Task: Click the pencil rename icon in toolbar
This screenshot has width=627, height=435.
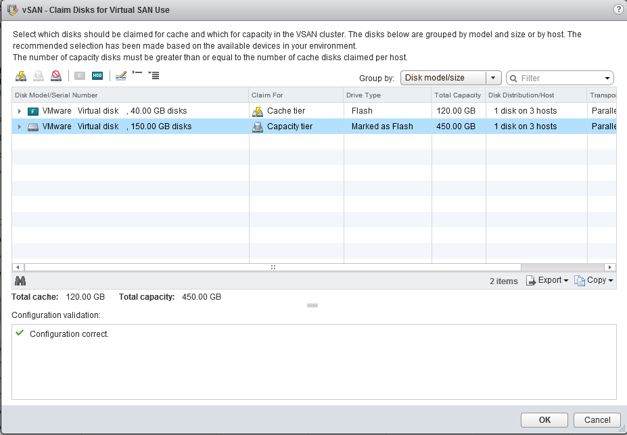Action: (121, 76)
